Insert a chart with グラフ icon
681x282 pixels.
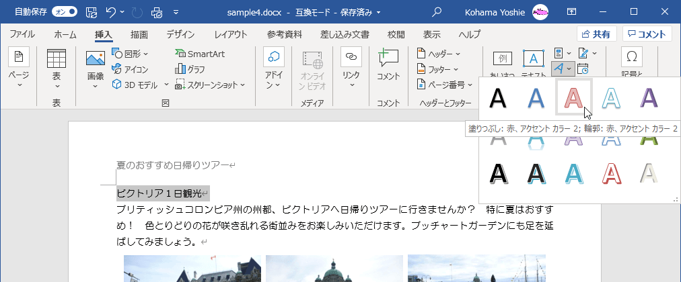point(190,68)
